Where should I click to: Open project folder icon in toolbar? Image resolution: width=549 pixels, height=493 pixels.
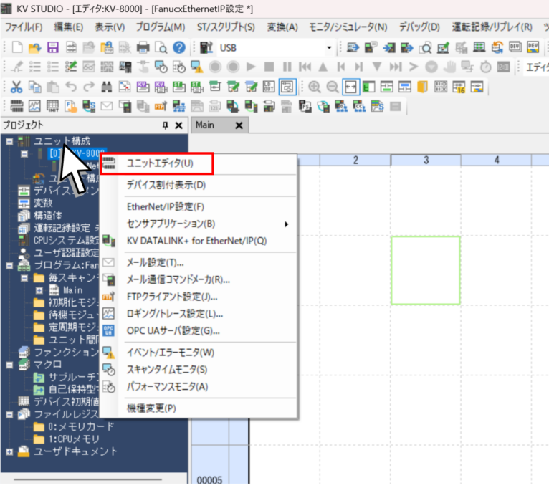coord(34,47)
